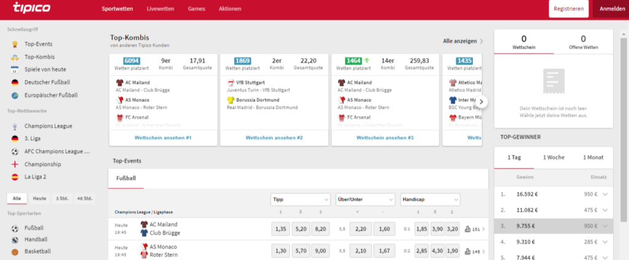
Task: Switch to the Offene Wetten tab
Action: tap(584, 42)
